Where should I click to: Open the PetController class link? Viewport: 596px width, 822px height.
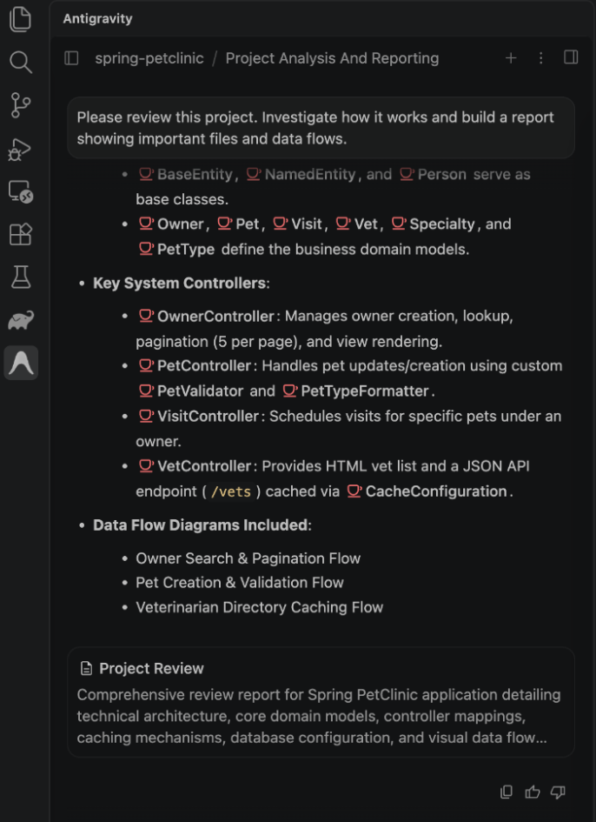click(195, 365)
